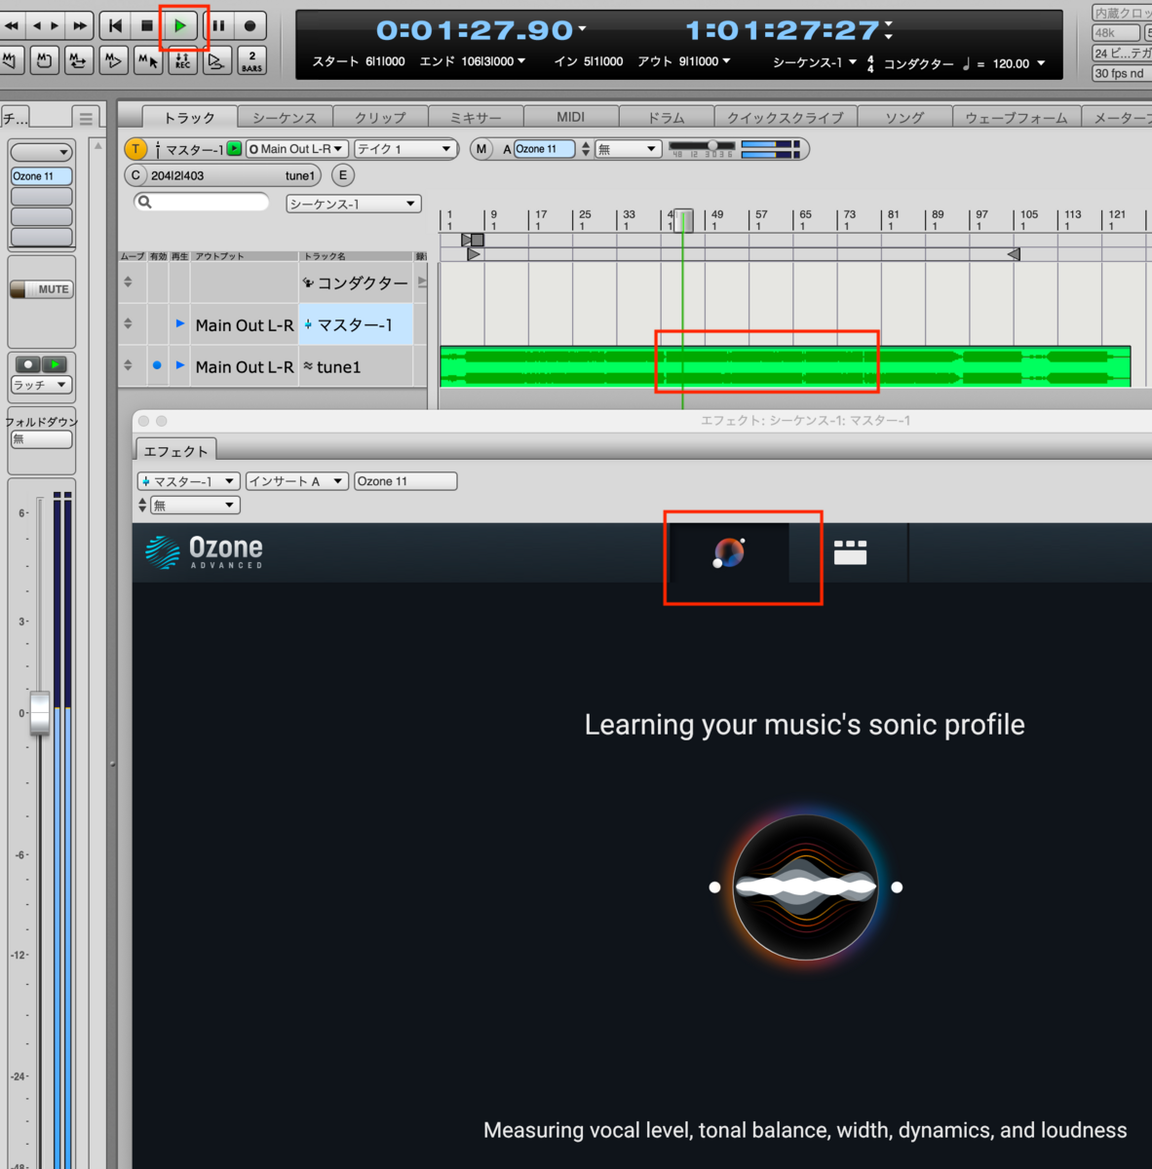This screenshot has height=1169, width=1152.
Task: Open the Main Out L-R output dropdown
Action: point(296,149)
